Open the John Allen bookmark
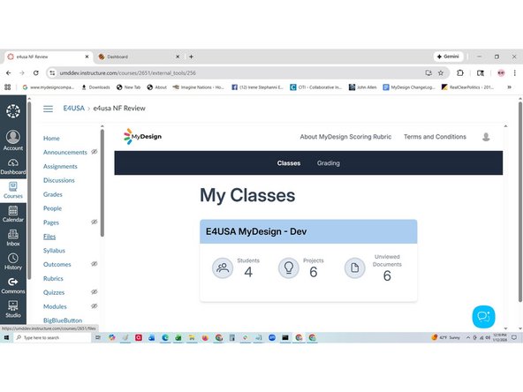This screenshot has width=523, height=392. (363, 87)
